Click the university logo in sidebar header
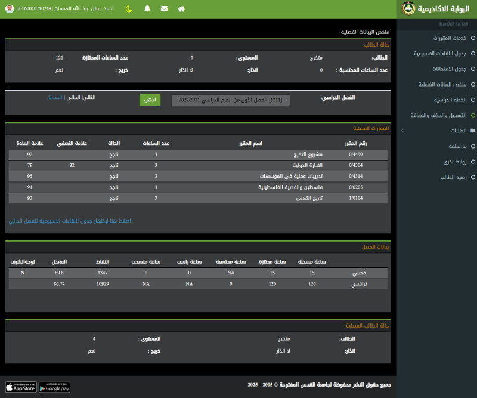 [x=408, y=9]
